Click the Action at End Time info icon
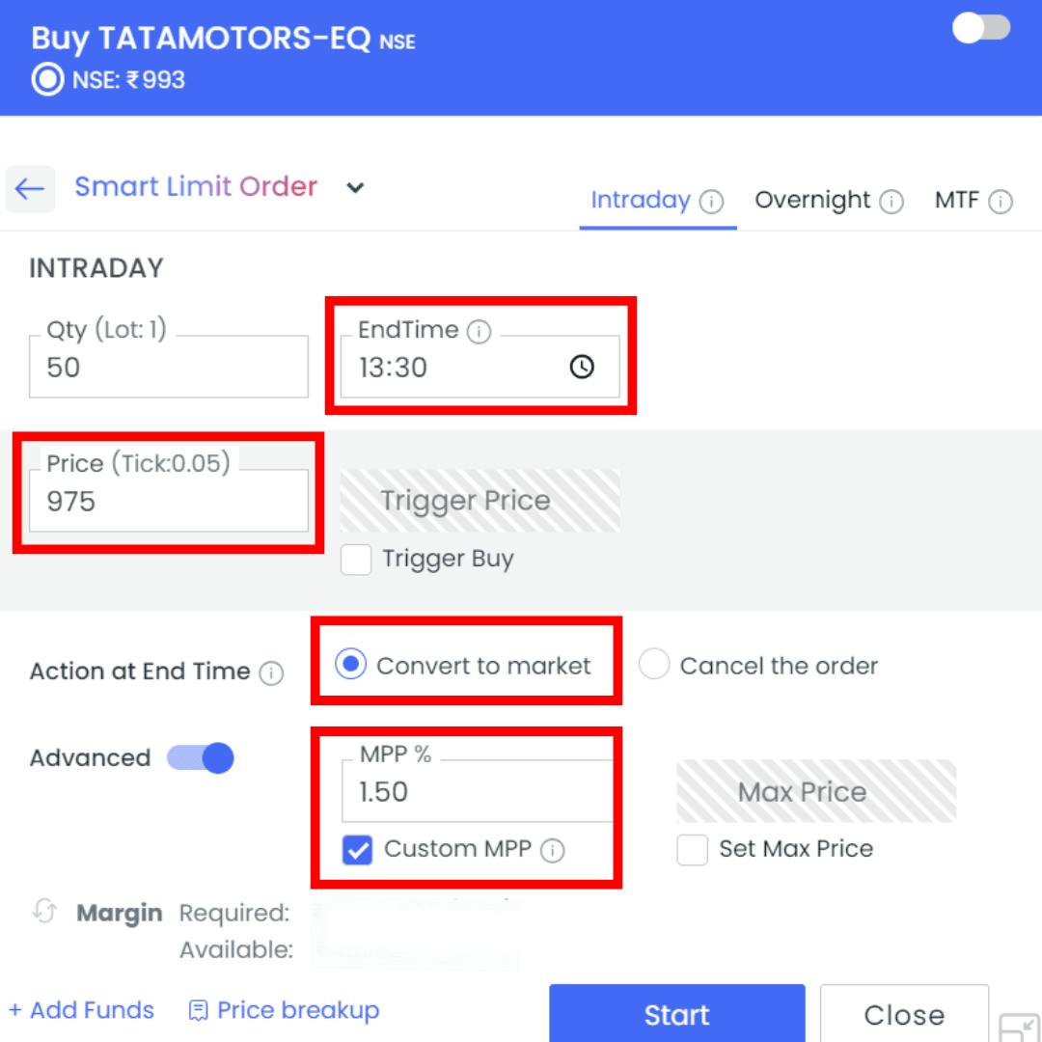1042x1042 pixels. pos(272,673)
